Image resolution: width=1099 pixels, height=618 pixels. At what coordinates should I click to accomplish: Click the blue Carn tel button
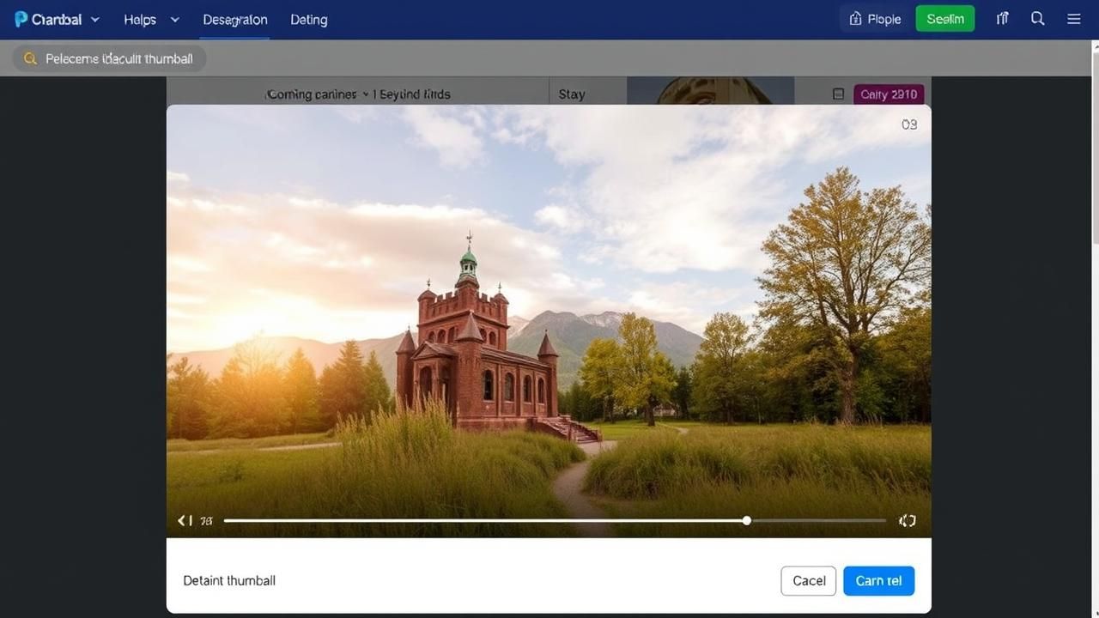pyautogui.click(x=878, y=581)
